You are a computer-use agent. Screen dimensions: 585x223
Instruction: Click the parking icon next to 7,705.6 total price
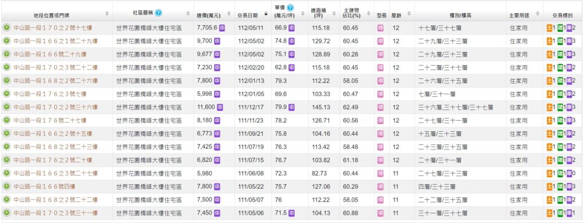point(222,27)
